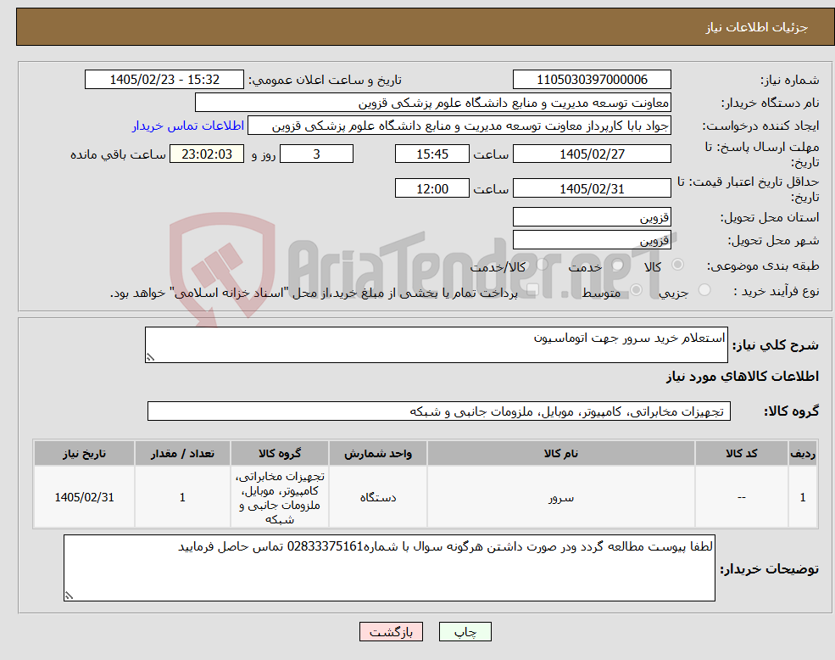Viewport: 835px width, 660px height.
Task: Click the اطلاعات کالاهای مورد نیاز heading
Action: [x=743, y=377]
